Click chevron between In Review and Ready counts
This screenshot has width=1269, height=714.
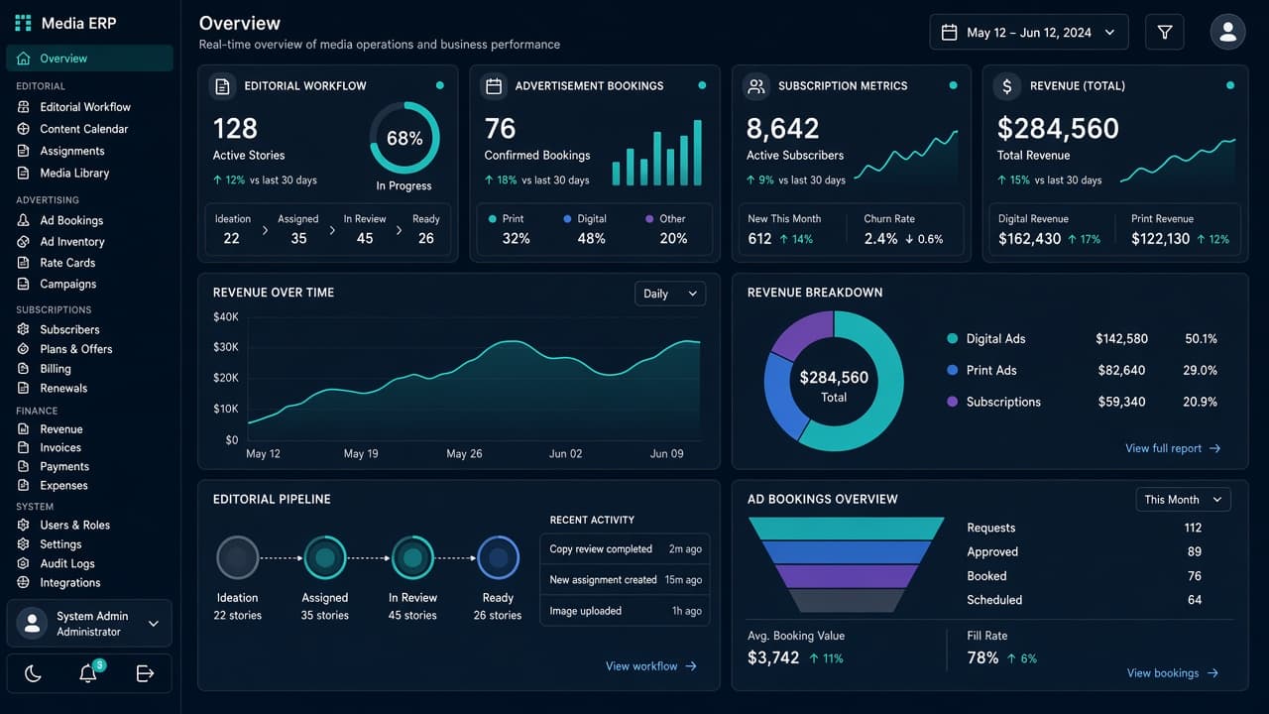399,230
